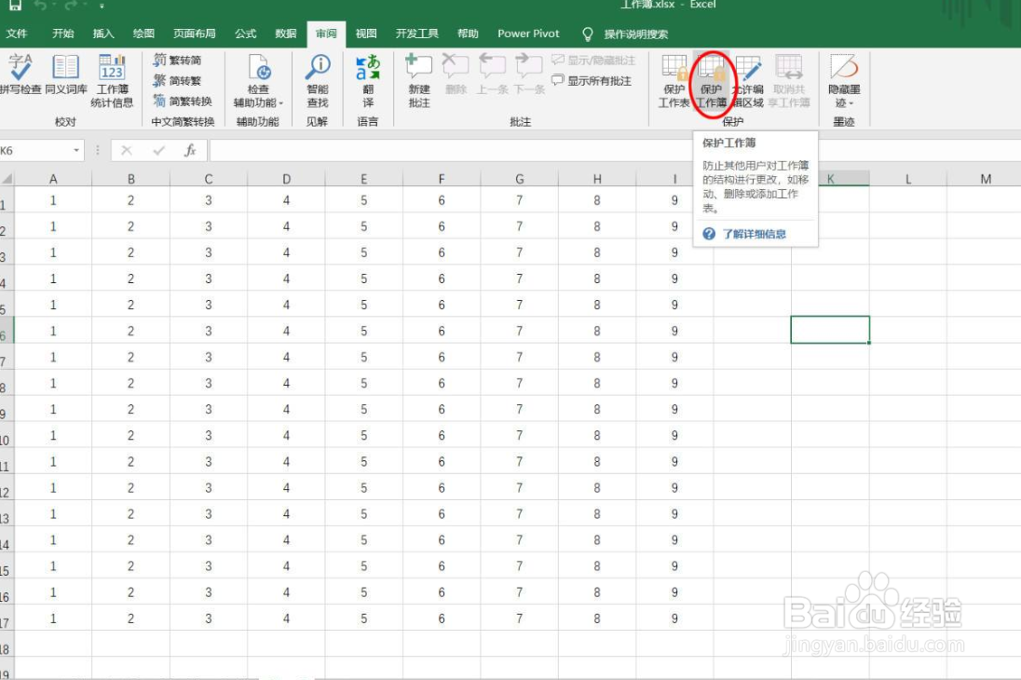The height and width of the screenshot is (680, 1021).
Task: Open the tooltip's learn more link
Action: 754,234
